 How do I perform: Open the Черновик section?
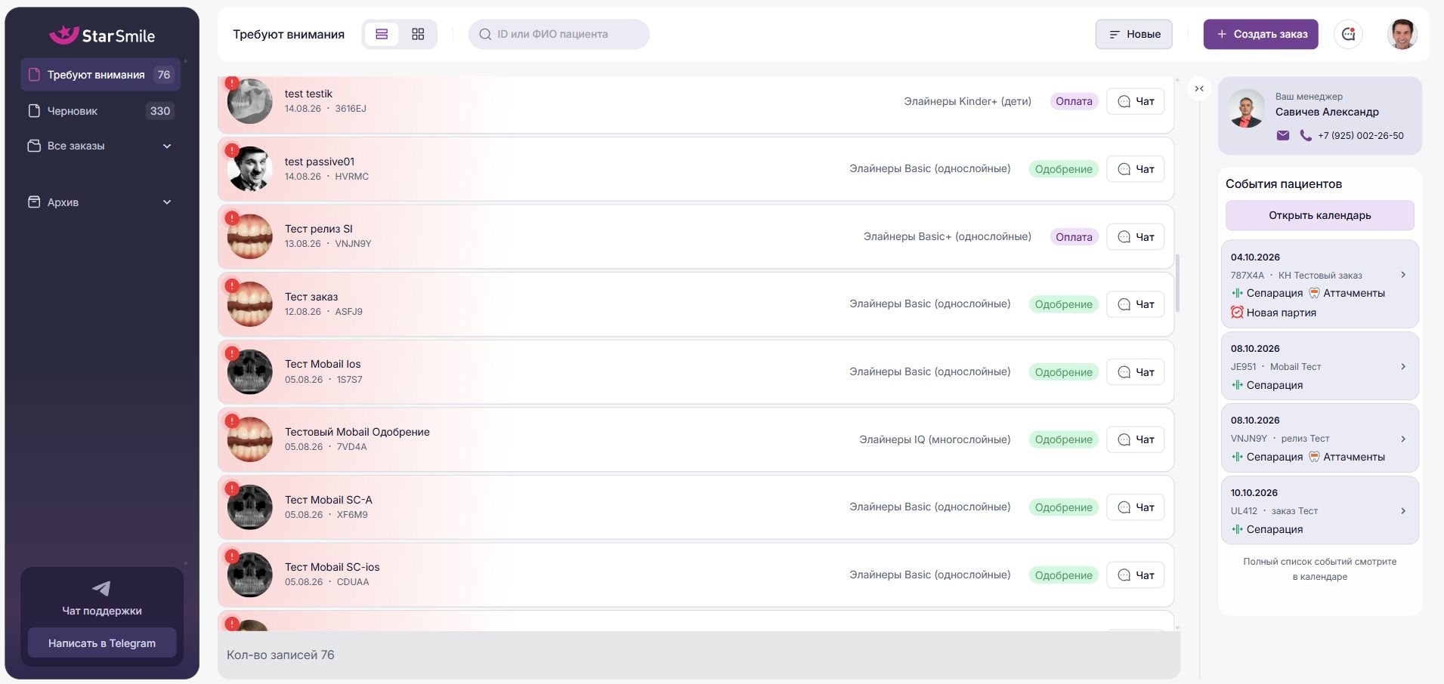coord(101,111)
